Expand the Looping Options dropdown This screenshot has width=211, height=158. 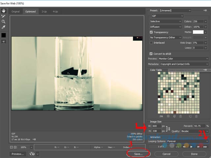click(187, 141)
